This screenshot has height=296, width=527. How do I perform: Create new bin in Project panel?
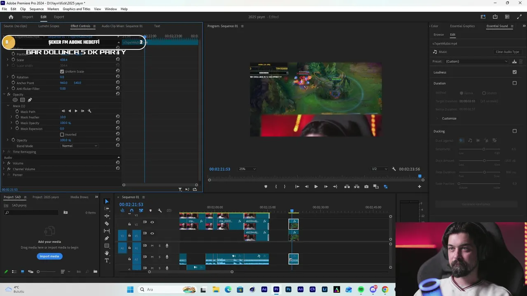click(x=95, y=271)
